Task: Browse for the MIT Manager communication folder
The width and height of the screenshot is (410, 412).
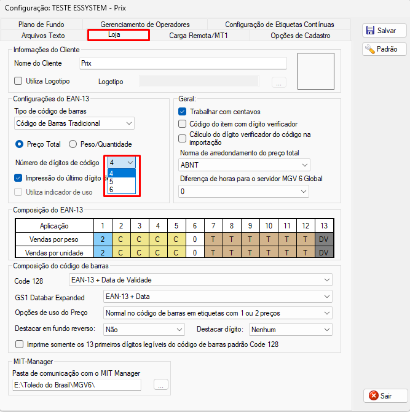Action: point(161,385)
